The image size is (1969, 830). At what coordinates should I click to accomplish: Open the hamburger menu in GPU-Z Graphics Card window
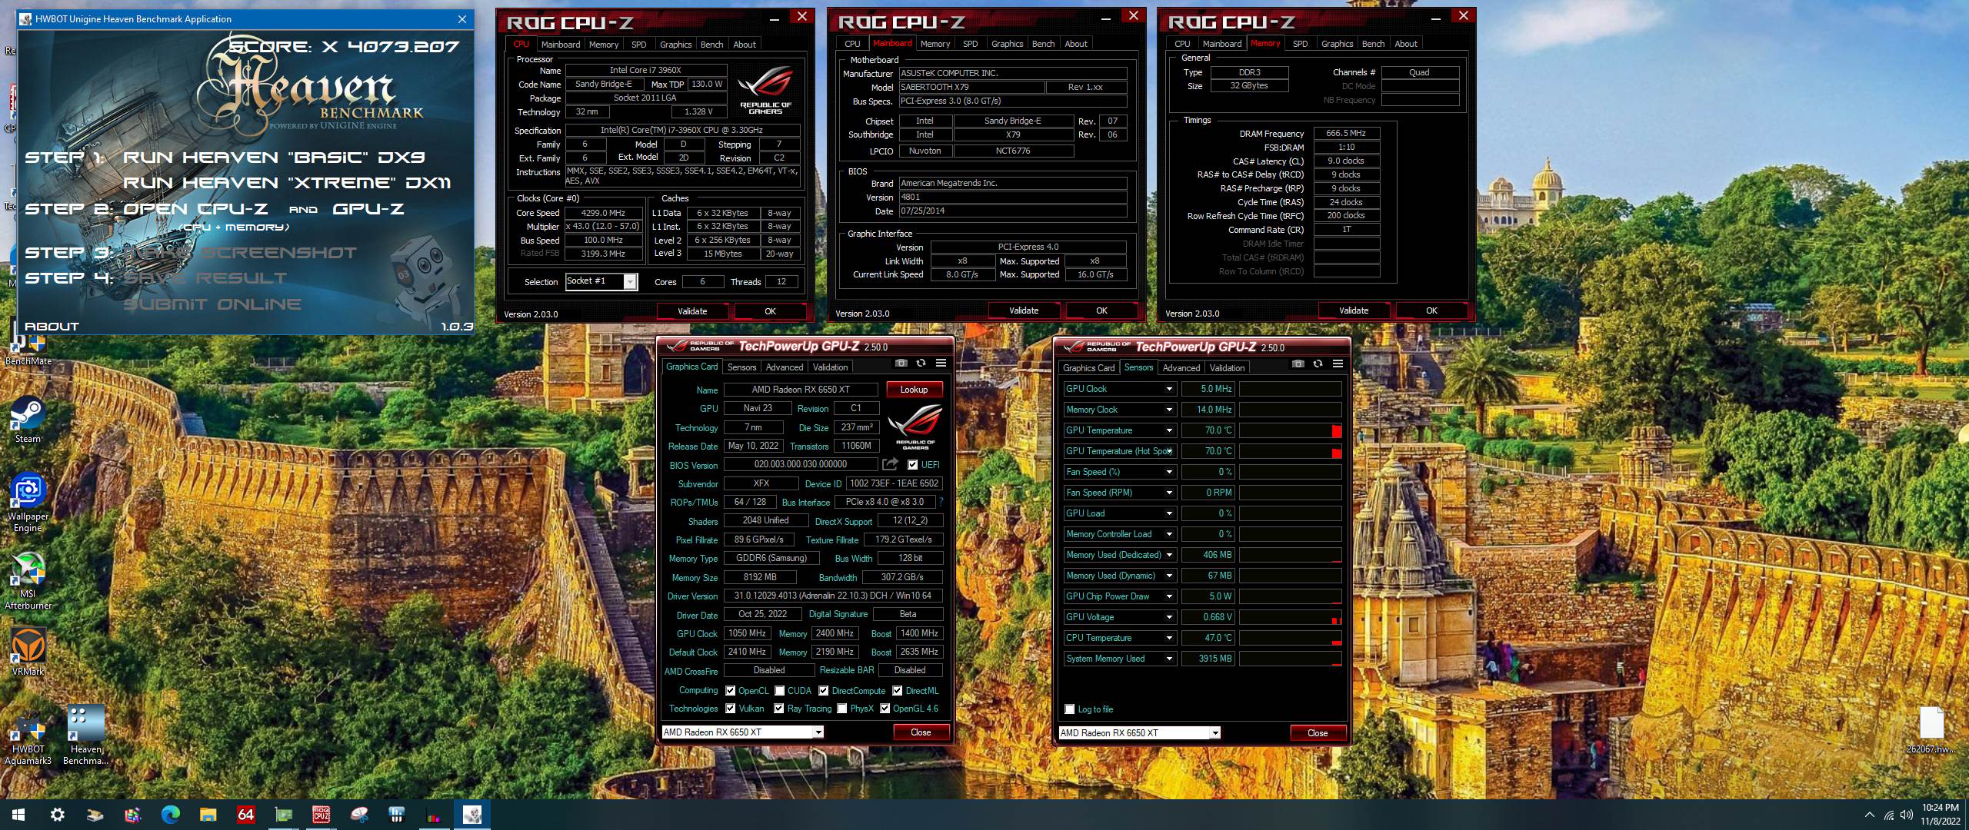click(941, 364)
